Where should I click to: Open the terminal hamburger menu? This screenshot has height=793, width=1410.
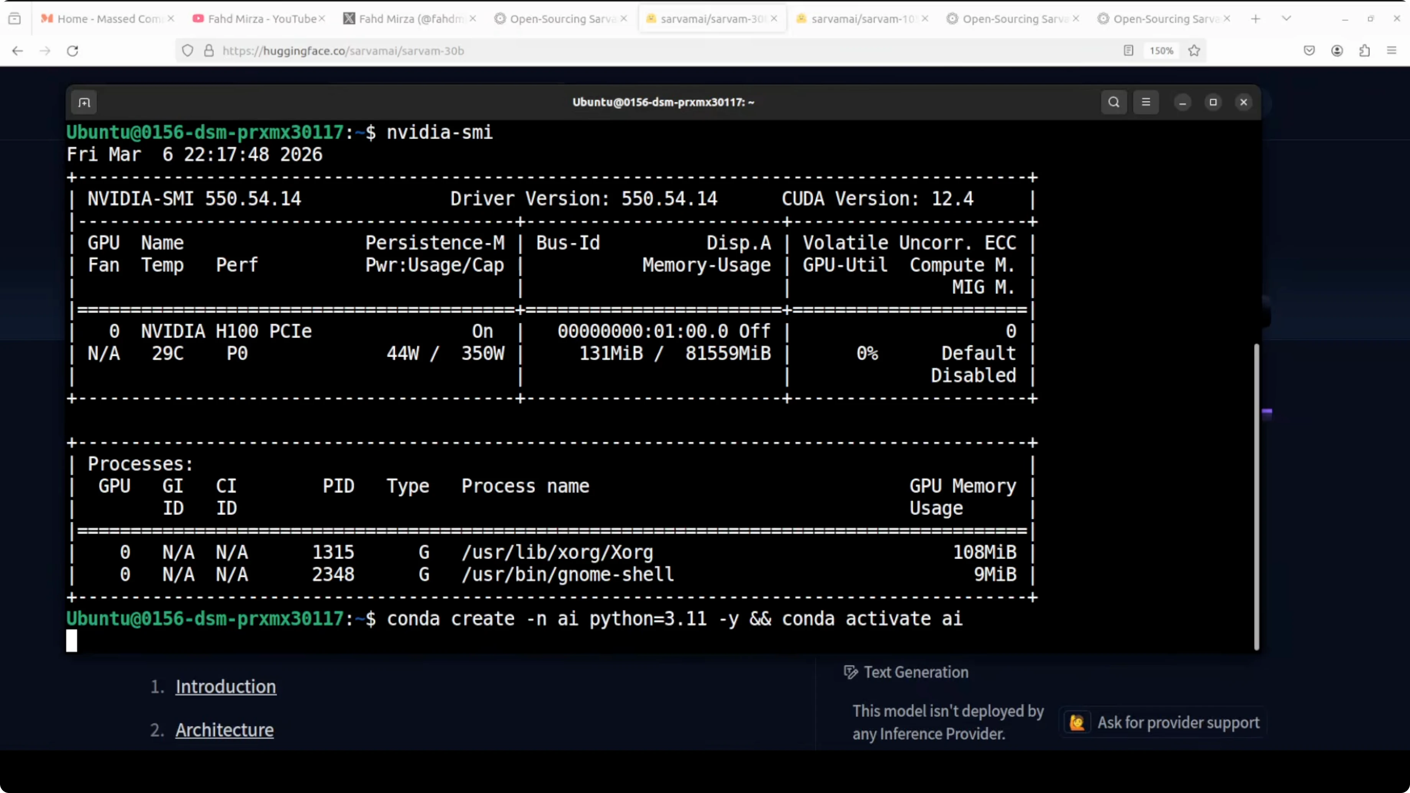click(x=1146, y=102)
